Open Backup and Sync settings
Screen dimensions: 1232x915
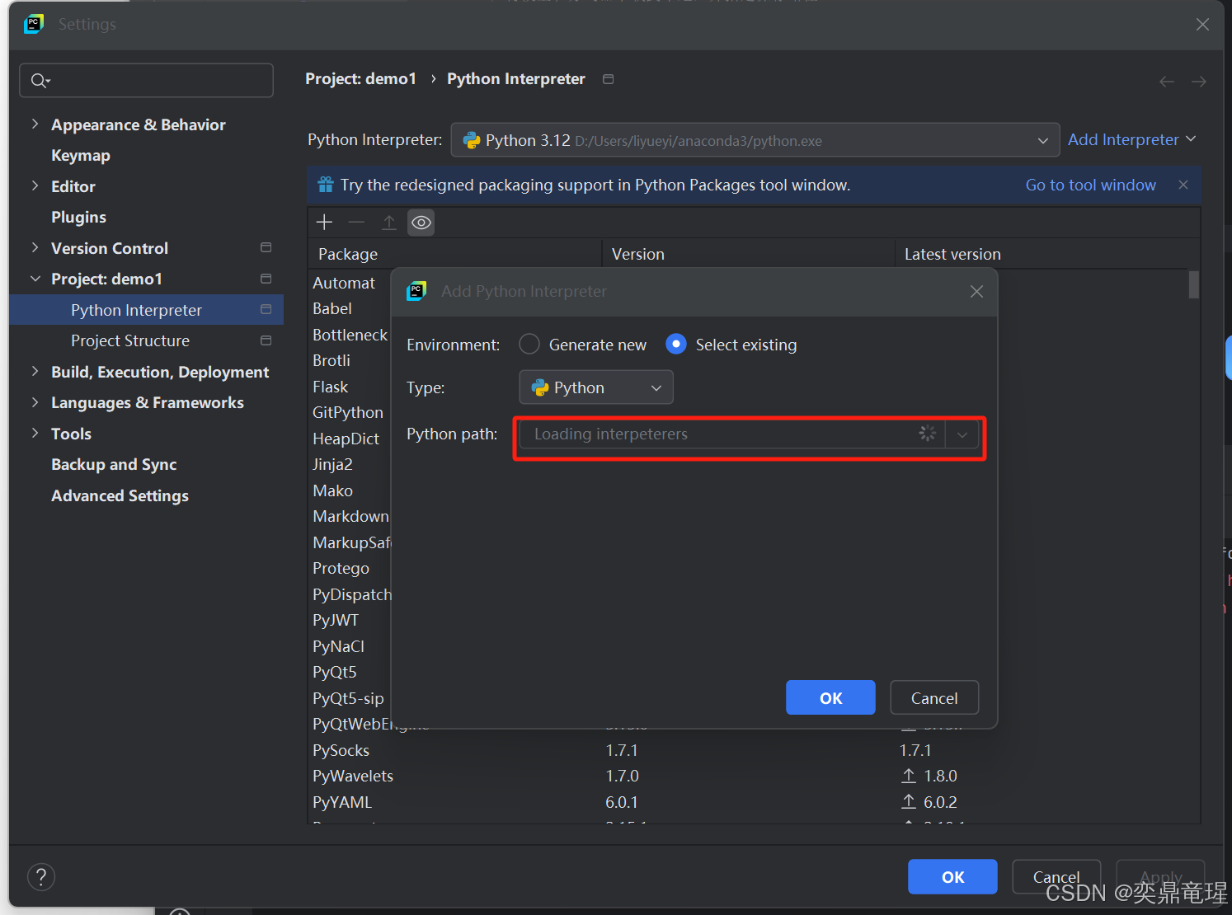tap(114, 464)
